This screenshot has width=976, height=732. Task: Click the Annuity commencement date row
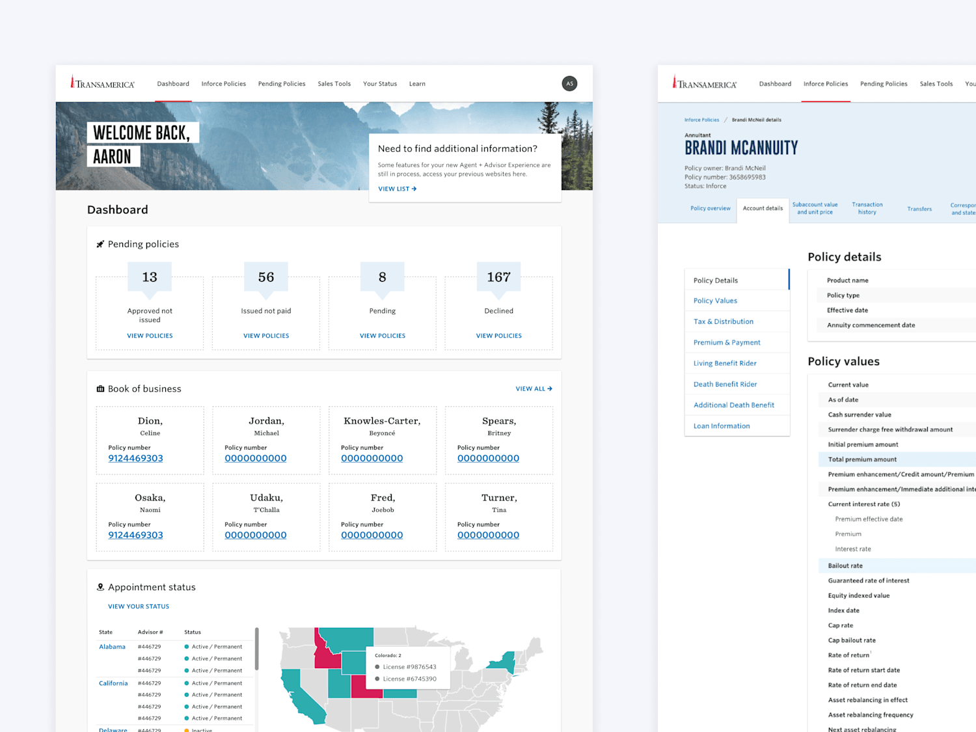897,325
